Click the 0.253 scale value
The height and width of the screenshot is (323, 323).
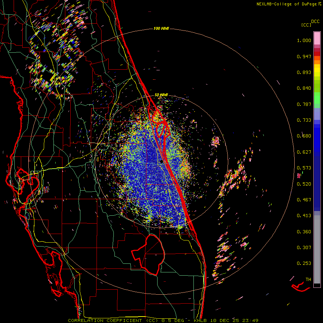(x=304, y=263)
